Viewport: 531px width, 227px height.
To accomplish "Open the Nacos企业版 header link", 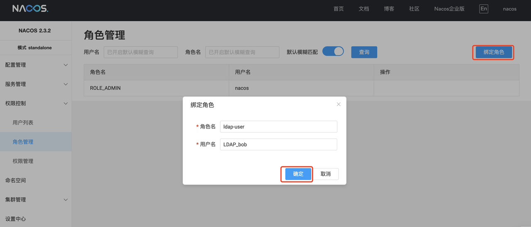I will pos(449,9).
